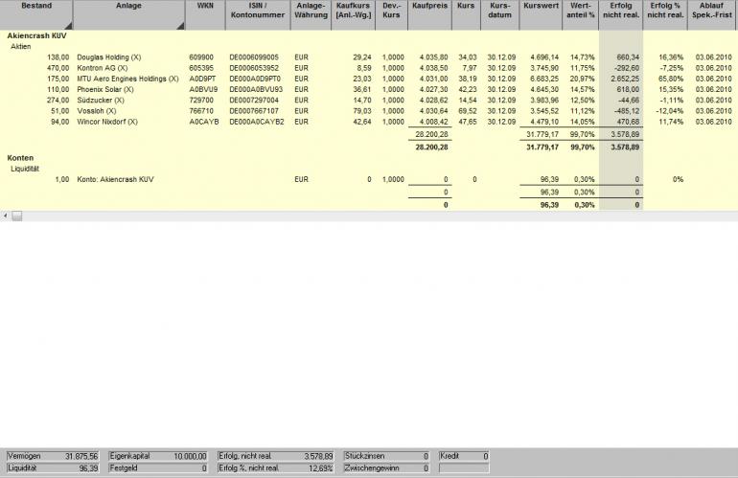Click WKN 729700 cell
Viewport: 738px width, 478px height.
201,101
